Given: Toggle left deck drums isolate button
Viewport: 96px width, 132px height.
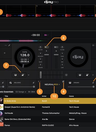Looking at the screenshot, I should [x=16, y=75].
